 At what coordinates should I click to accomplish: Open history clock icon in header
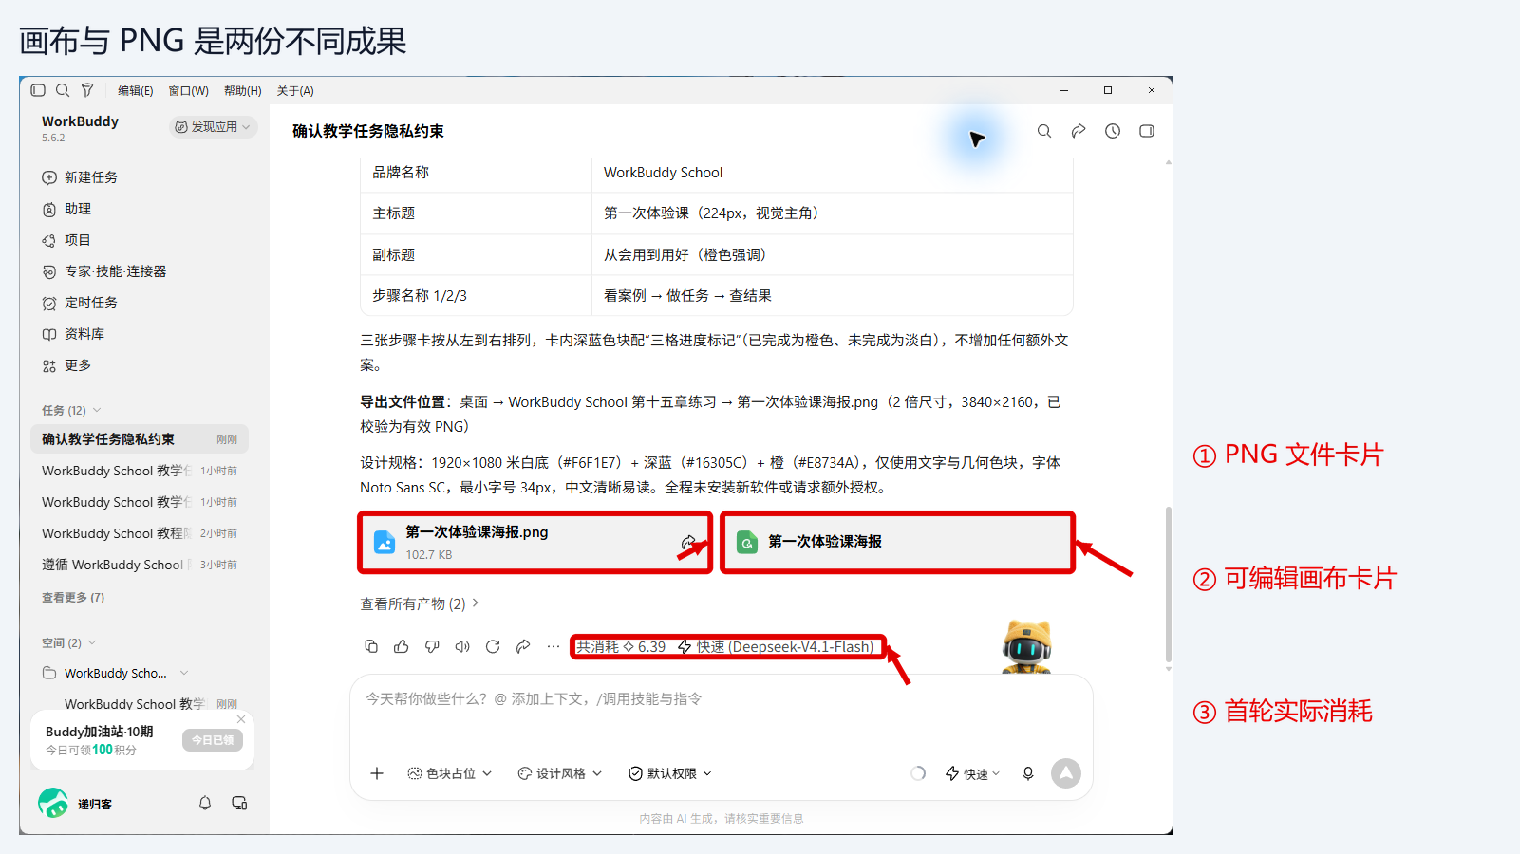1113,131
